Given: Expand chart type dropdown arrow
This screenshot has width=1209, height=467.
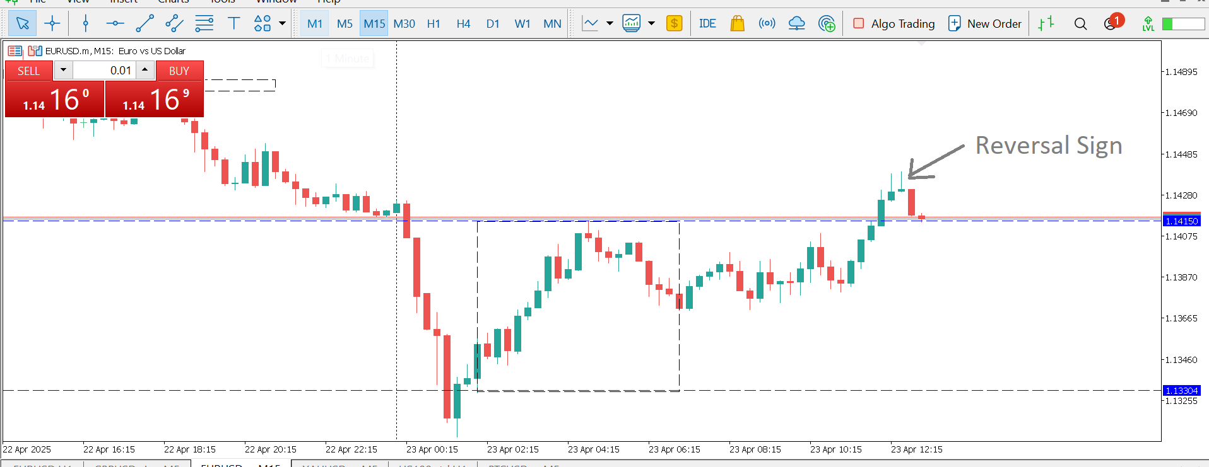Looking at the screenshot, I should [610, 24].
